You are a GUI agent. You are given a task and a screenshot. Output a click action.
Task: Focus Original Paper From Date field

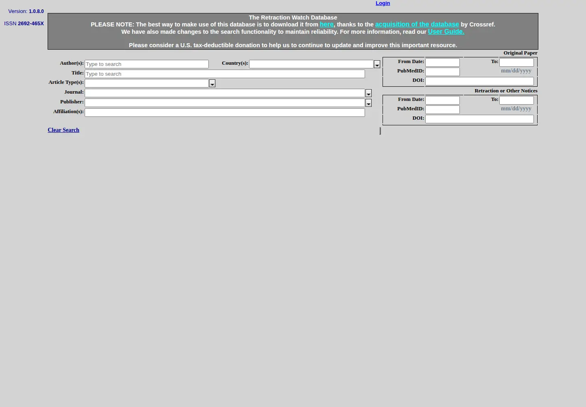(442, 63)
